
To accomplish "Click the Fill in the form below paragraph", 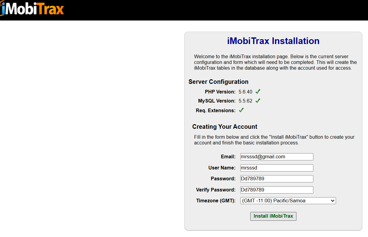I will coord(274,140).
